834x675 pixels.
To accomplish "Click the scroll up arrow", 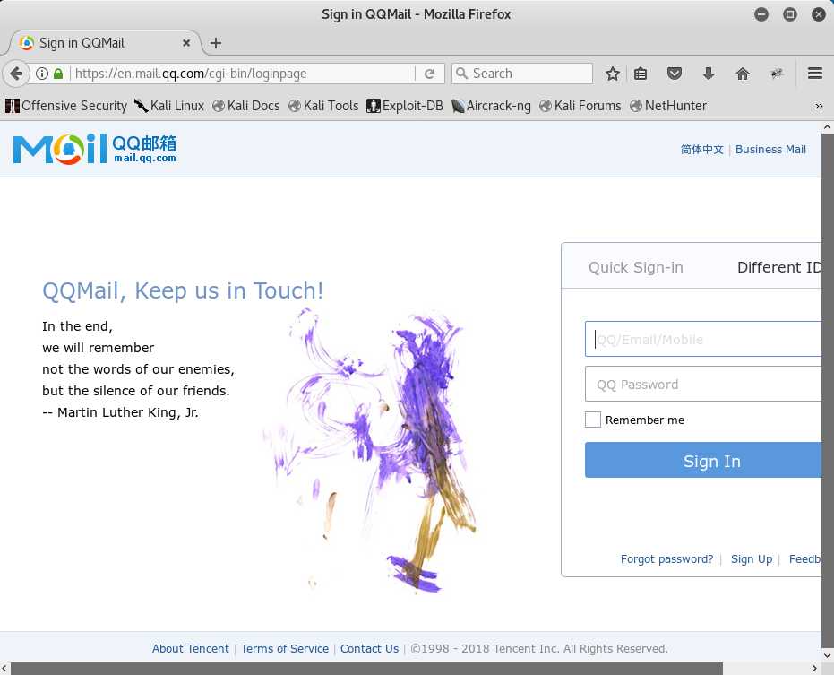I will [828, 127].
